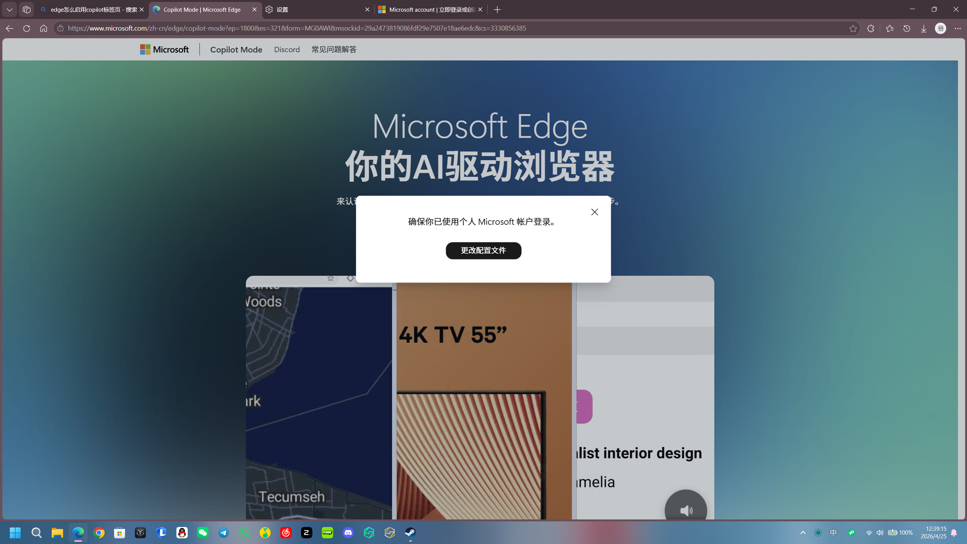The image size is (967, 544).
Task: Click the Microsoft logo link
Action: (x=164, y=49)
